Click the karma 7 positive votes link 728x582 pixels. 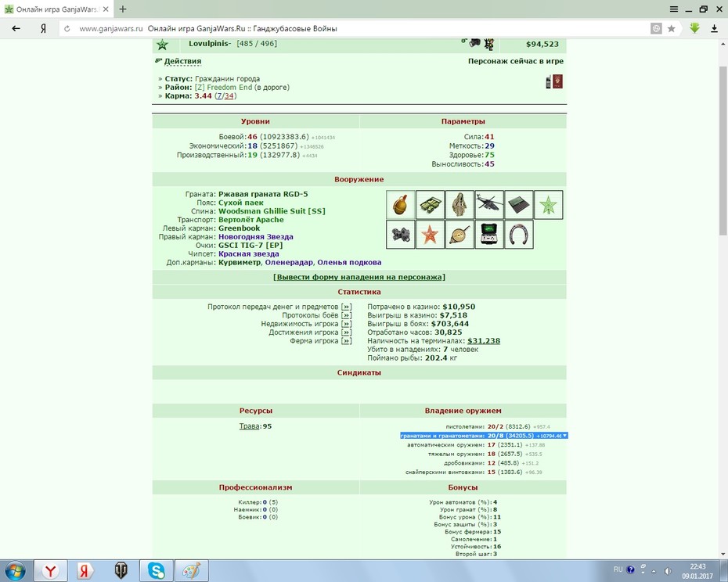pos(219,96)
